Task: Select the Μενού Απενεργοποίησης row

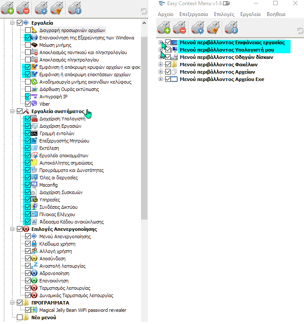Action: coord(65,237)
